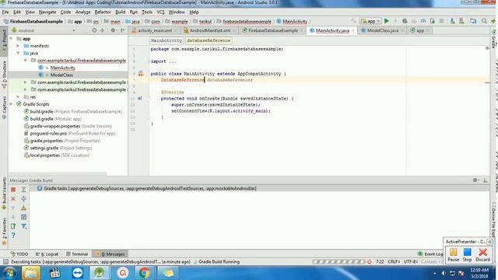Select ModelClass in the project tree
498x280 pixels.
pos(61,75)
